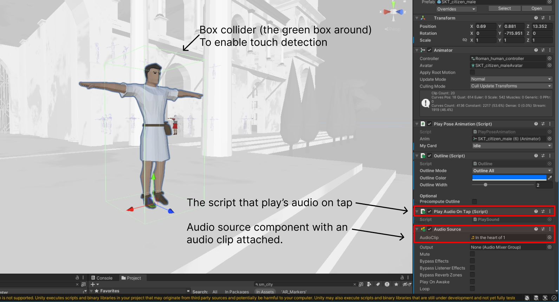The width and height of the screenshot is (559, 302).
Task: Open the Transform component help reference
Action: [x=536, y=18]
